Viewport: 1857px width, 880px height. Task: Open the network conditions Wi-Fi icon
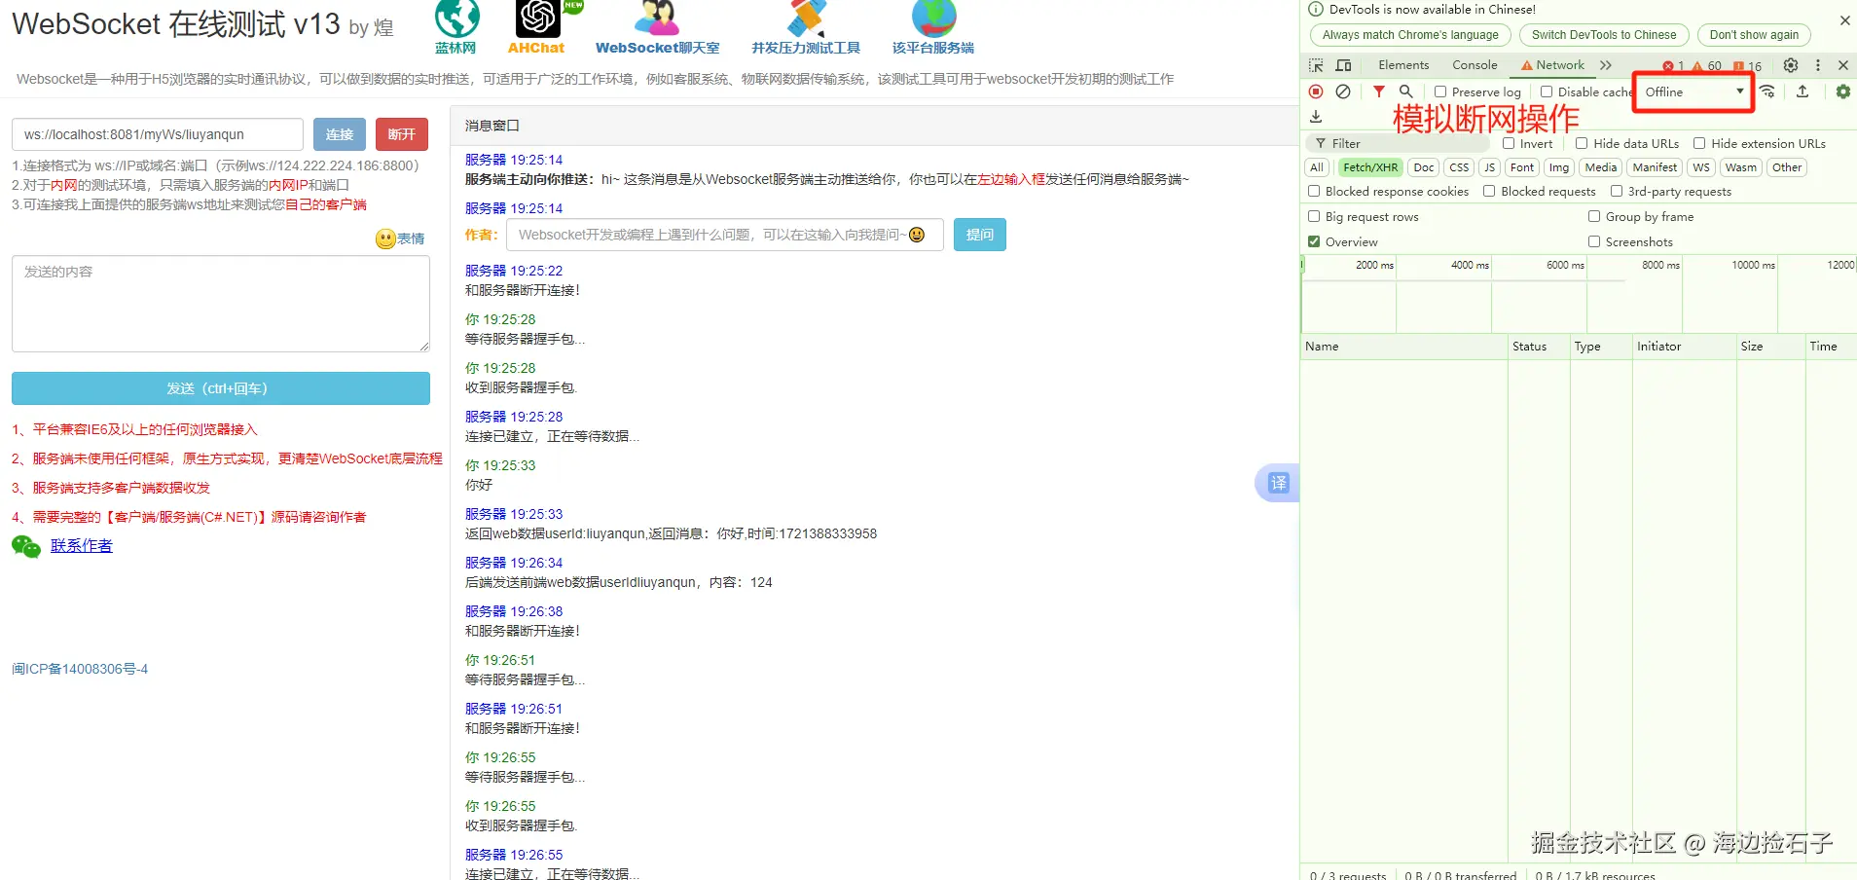click(1767, 92)
